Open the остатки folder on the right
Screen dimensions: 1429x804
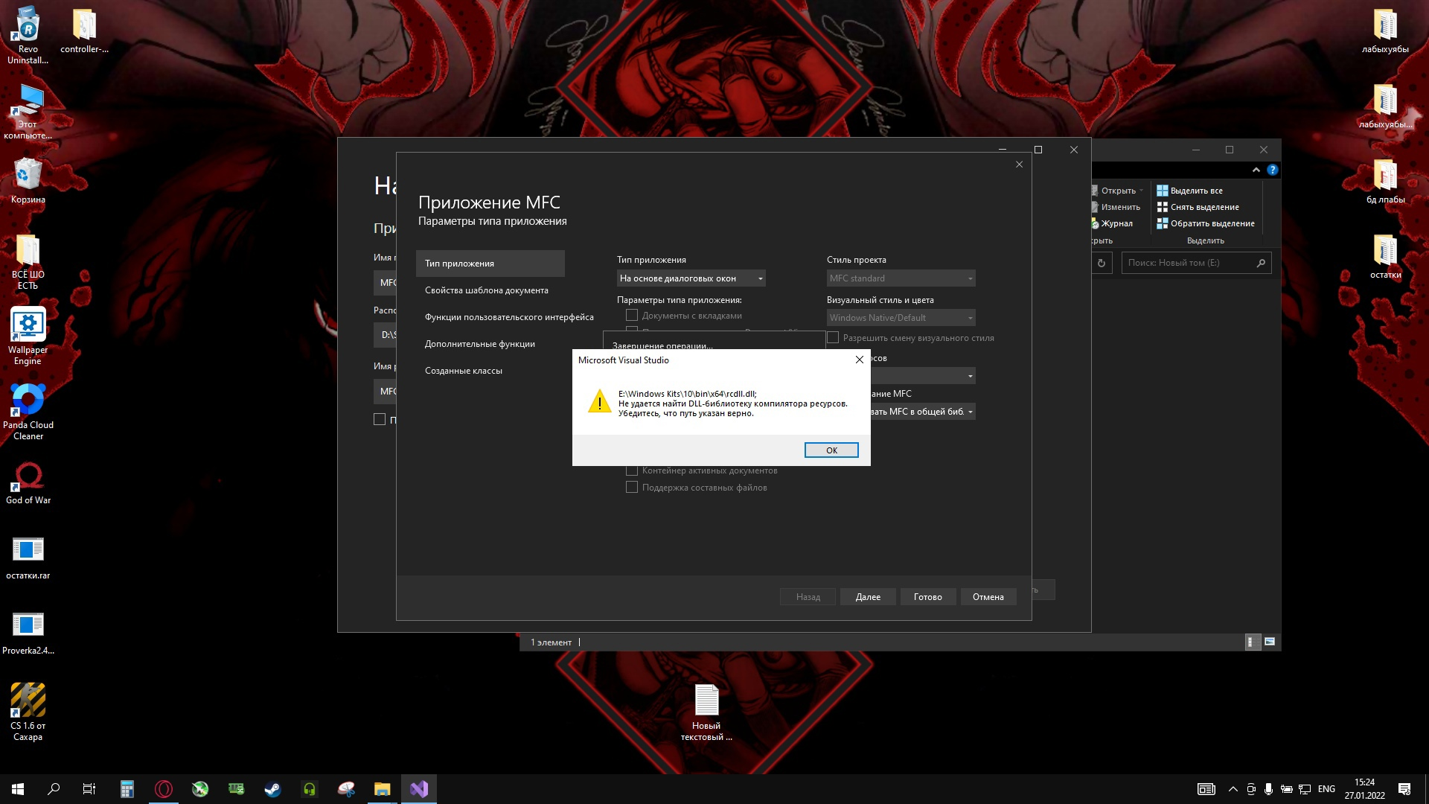tap(1385, 255)
